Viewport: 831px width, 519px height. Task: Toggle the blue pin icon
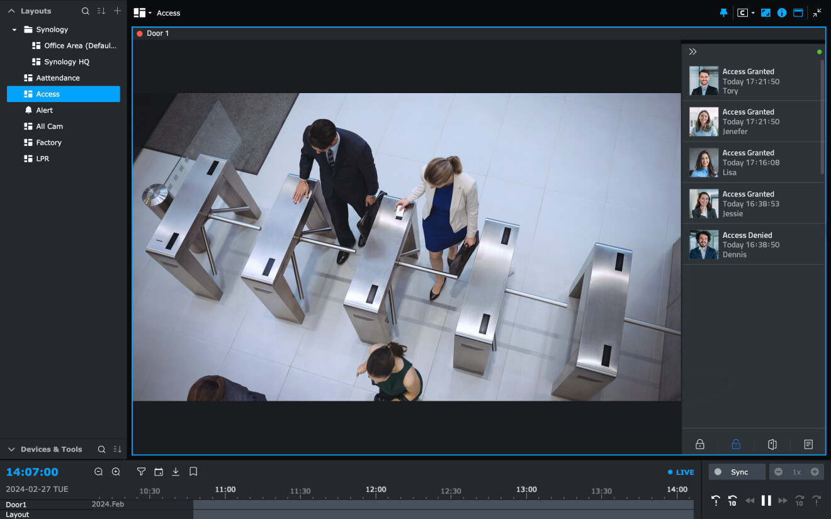coord(723,13)
